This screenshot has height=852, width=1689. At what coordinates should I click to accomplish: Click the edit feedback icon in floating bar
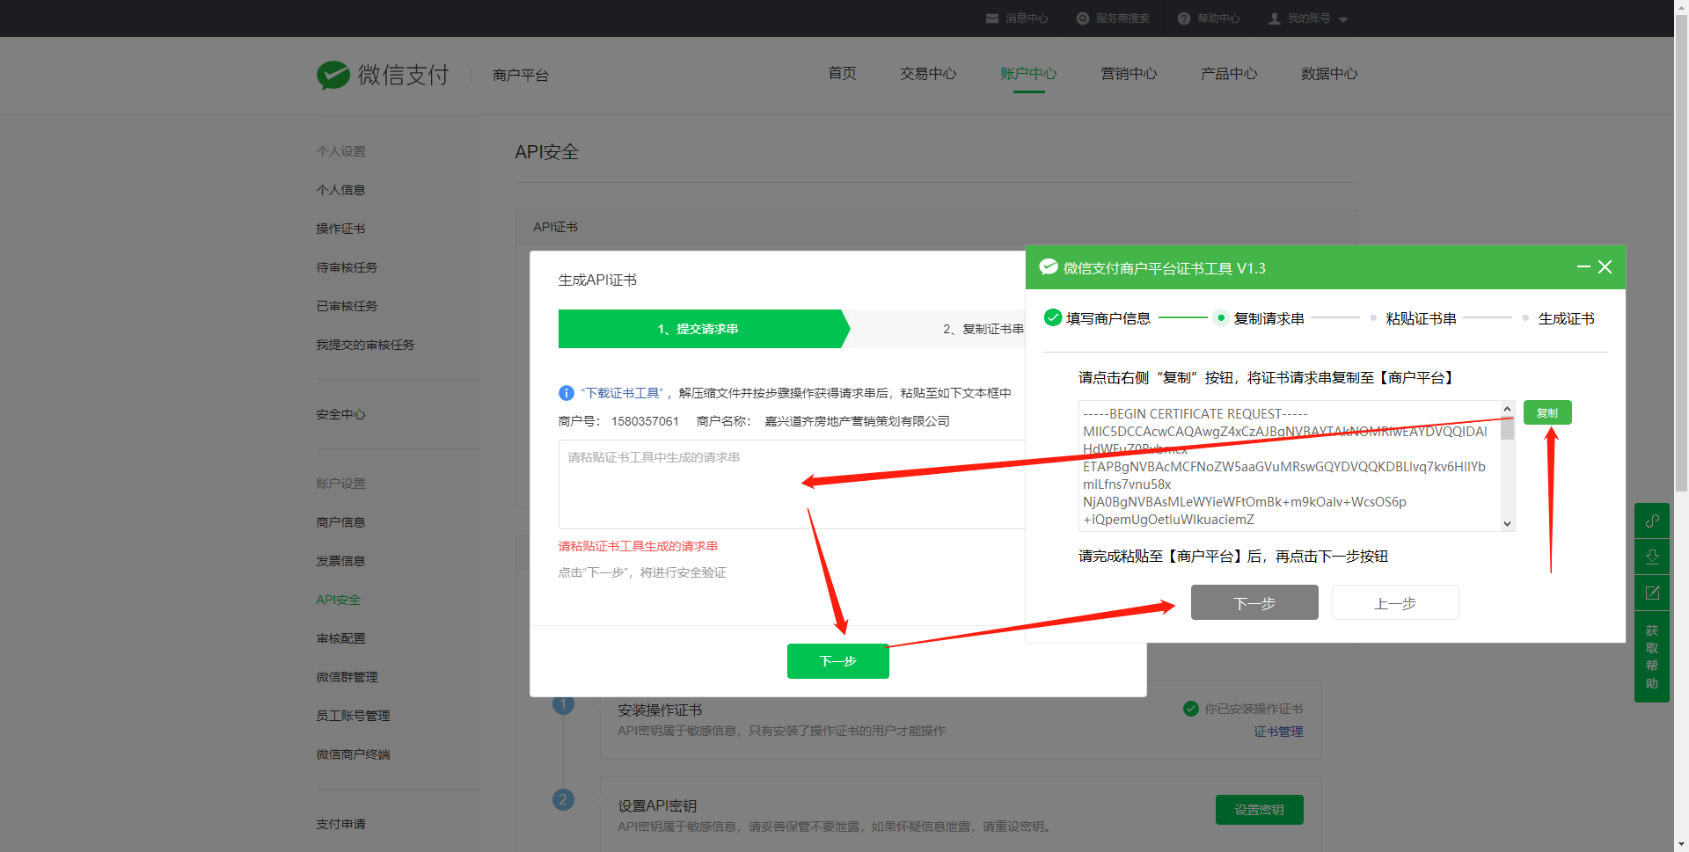(x=1652, y=593)
